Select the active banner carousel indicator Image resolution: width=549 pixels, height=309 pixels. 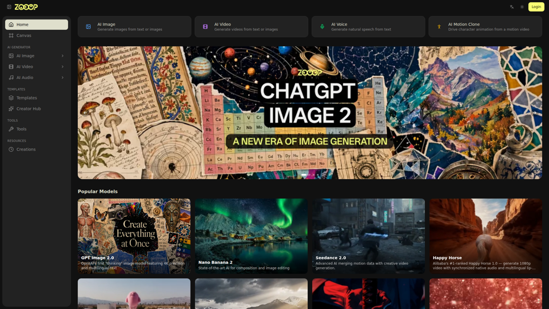[x=304, y=175]
